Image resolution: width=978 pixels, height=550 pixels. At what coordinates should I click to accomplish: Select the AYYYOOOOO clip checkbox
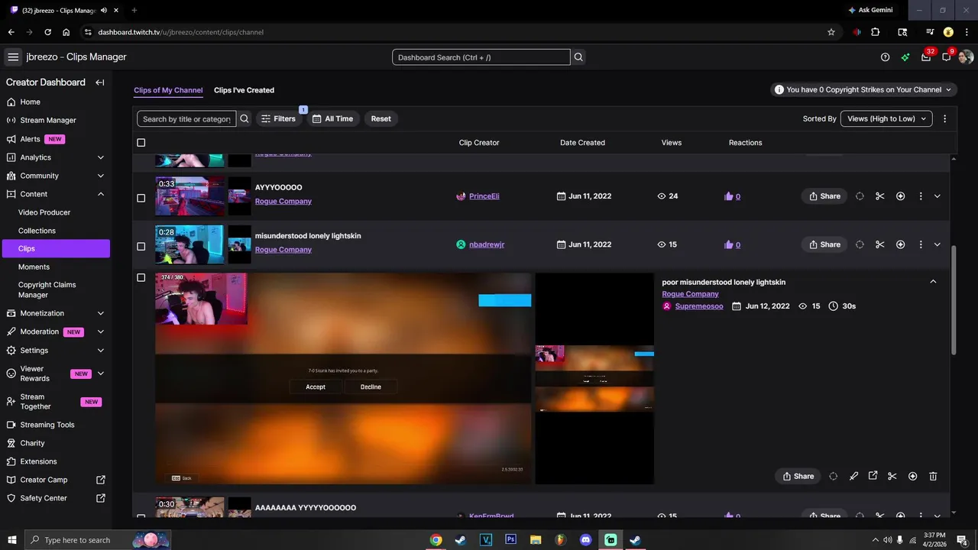pos(141,198)
